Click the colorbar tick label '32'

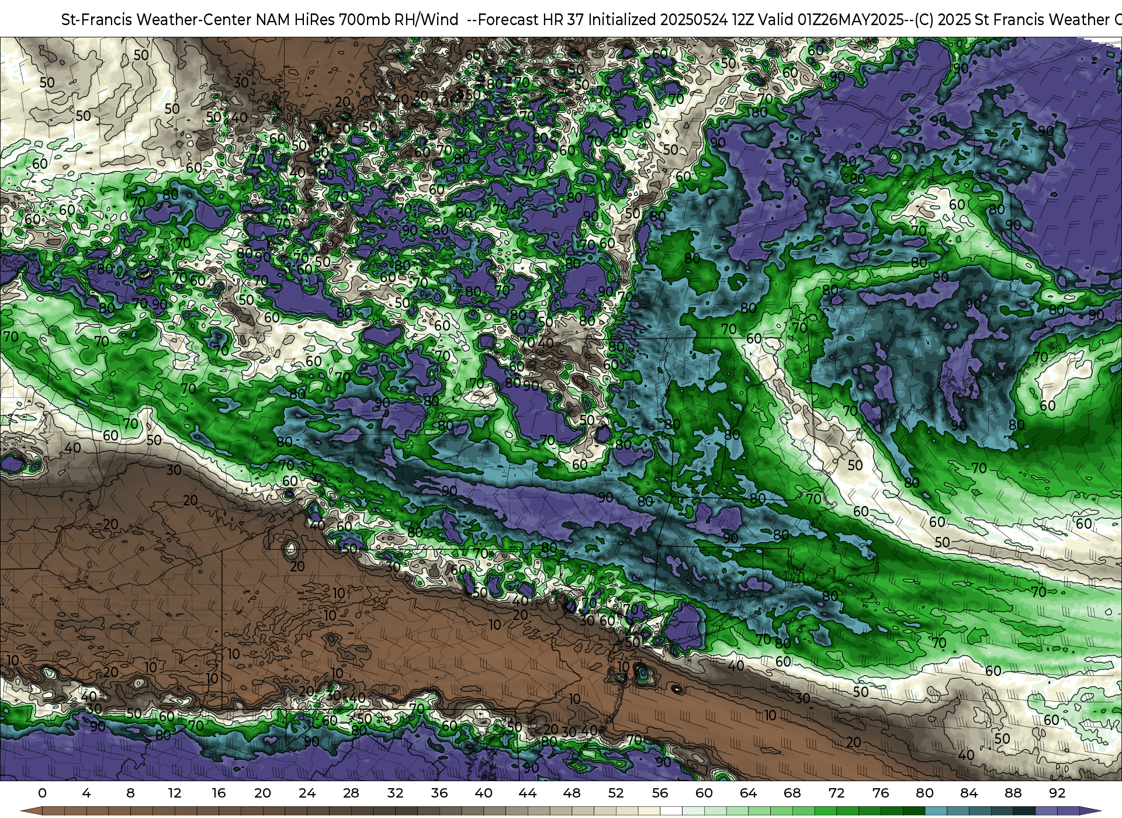(x=396, y=793)
